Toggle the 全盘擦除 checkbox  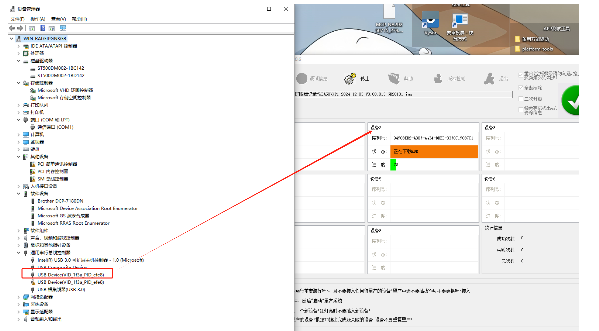click(521, 88)
